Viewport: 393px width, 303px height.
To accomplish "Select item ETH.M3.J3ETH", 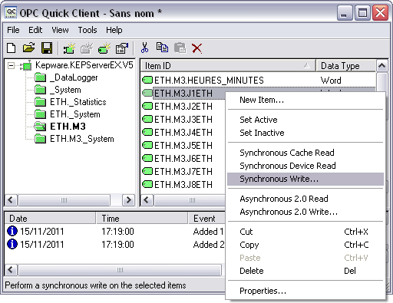I will coord(183,120).
